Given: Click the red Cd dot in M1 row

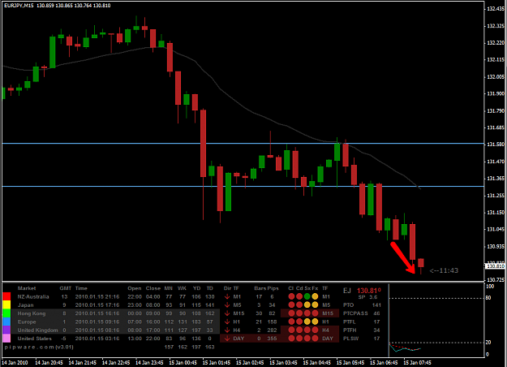Looking at the screenshot, I should (299, 296).
